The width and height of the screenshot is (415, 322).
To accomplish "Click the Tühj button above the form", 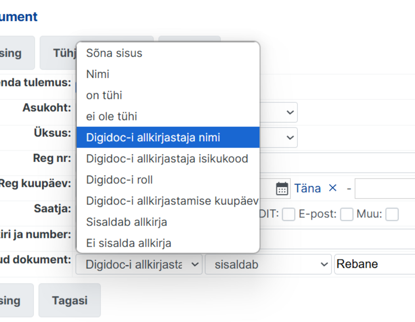I will tap(58, 53).
